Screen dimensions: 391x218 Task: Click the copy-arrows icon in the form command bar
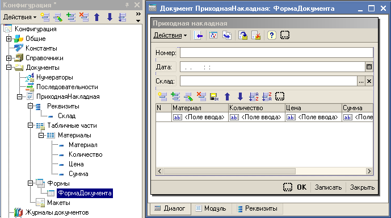[227, 35]
